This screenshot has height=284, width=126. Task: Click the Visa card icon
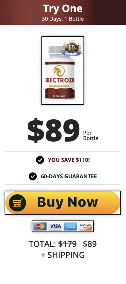[x=55, y=226]
